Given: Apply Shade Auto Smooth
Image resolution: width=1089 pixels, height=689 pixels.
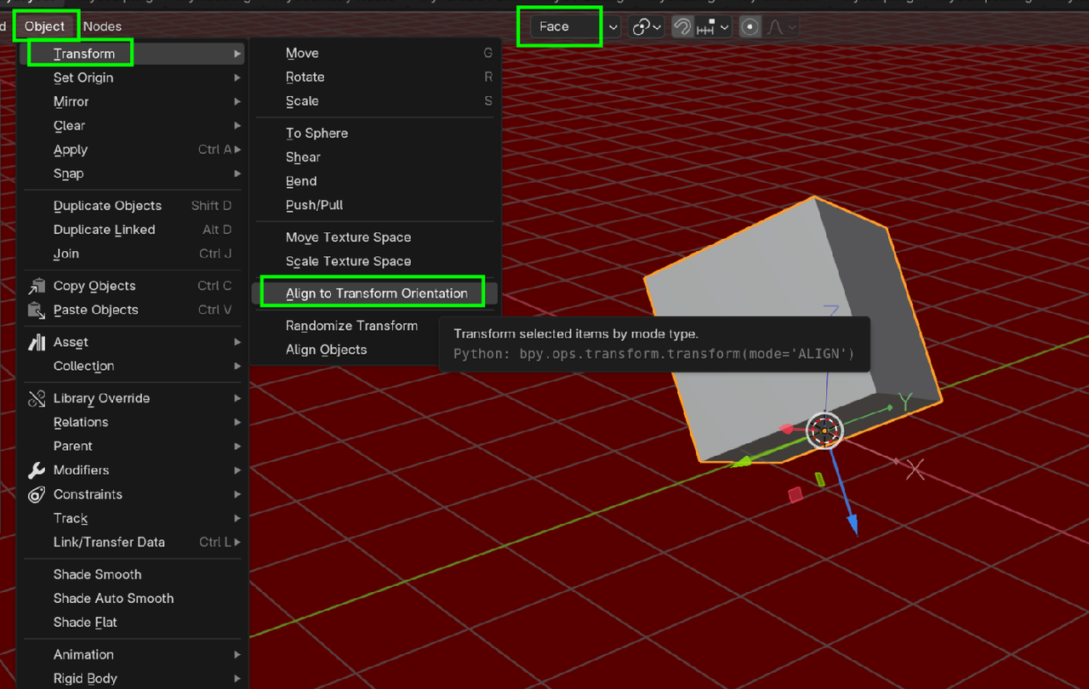Looking at the screenshot, I should click(134, 598).
